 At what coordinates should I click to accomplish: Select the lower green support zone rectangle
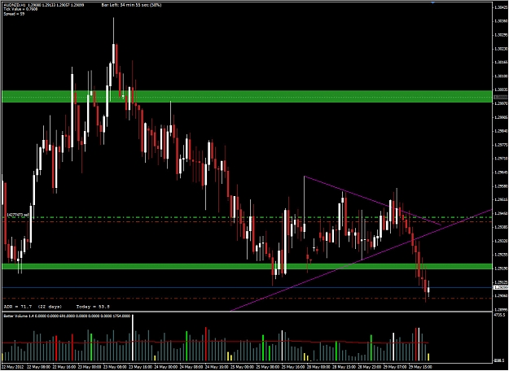[248, 266]
